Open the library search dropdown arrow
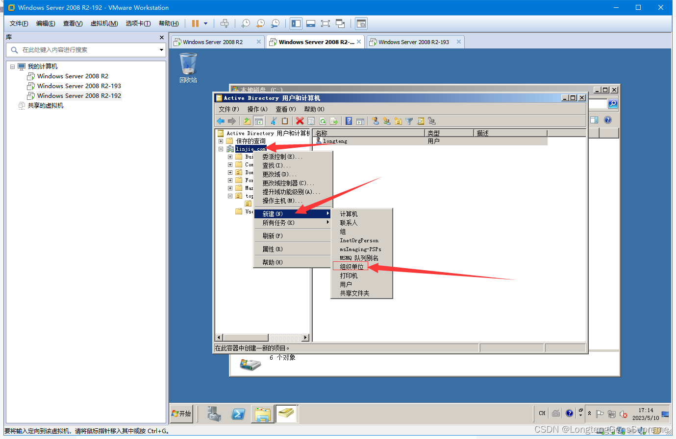The width and height of the screenshot is (676, 439). point(161,50)
